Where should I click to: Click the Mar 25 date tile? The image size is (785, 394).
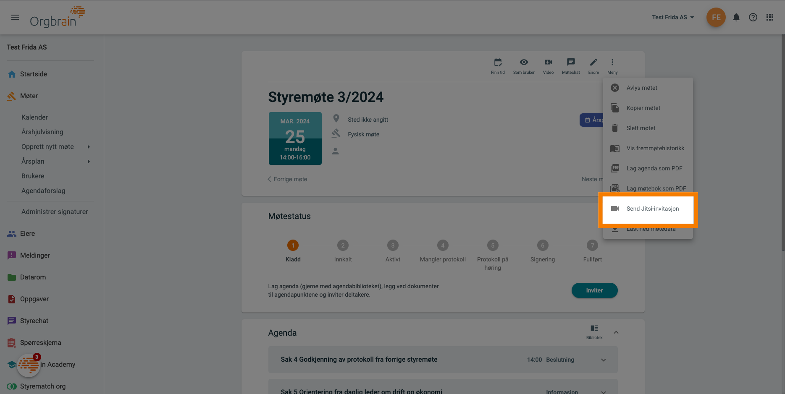(295, 138)
